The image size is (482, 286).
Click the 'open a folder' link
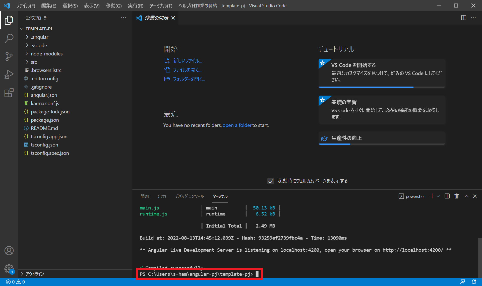point(237,125)
